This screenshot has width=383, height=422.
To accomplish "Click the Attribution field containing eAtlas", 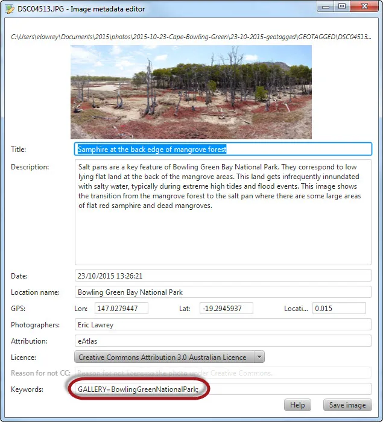I will pos(223,341).
